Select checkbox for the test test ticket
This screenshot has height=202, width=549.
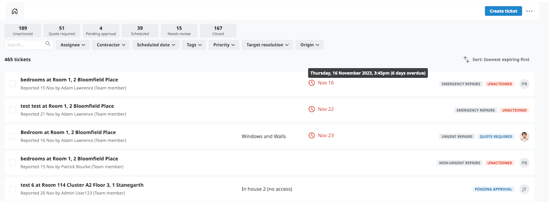pos(13,110)
